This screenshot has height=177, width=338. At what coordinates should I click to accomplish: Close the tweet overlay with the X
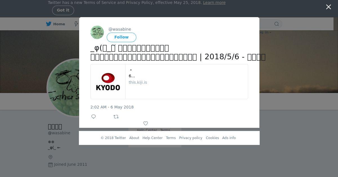[x=328, y=7]
